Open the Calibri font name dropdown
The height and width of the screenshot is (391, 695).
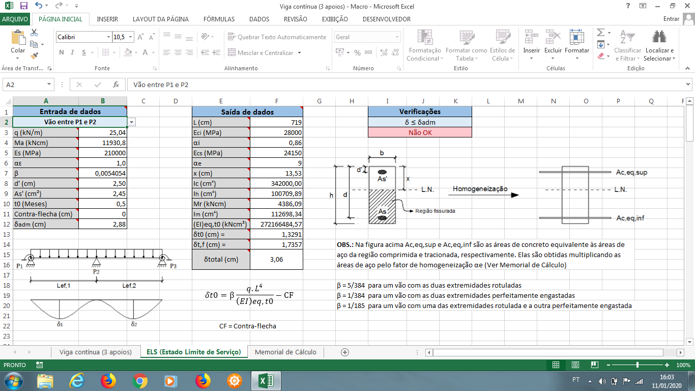coord(108,37)
